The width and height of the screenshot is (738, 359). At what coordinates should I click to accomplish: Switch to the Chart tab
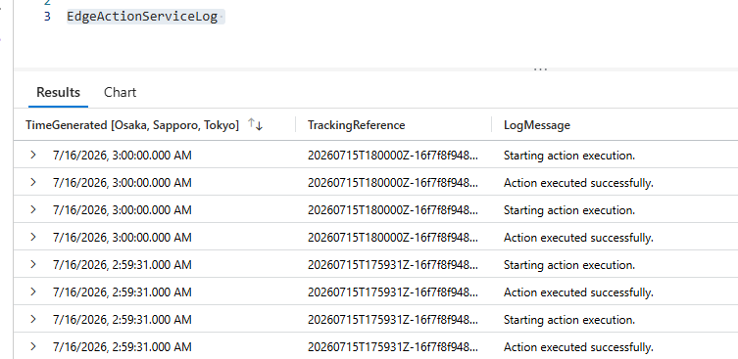point(120,93)
